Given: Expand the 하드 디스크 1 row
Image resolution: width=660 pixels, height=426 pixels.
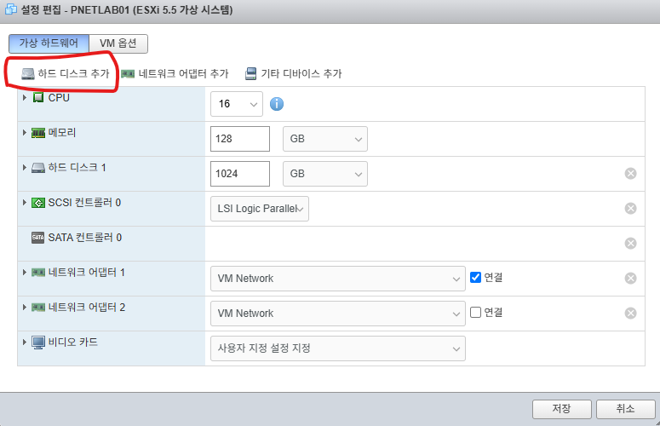Looking at the screenshot, I should click(25, 168).
